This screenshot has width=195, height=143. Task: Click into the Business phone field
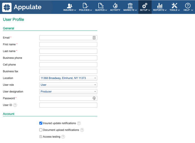pos(68,58)
